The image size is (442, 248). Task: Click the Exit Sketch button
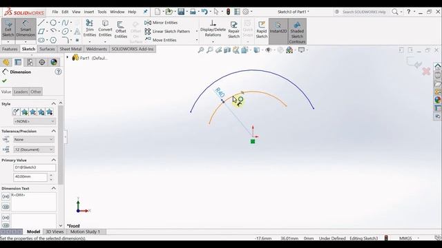click(8, 29)
